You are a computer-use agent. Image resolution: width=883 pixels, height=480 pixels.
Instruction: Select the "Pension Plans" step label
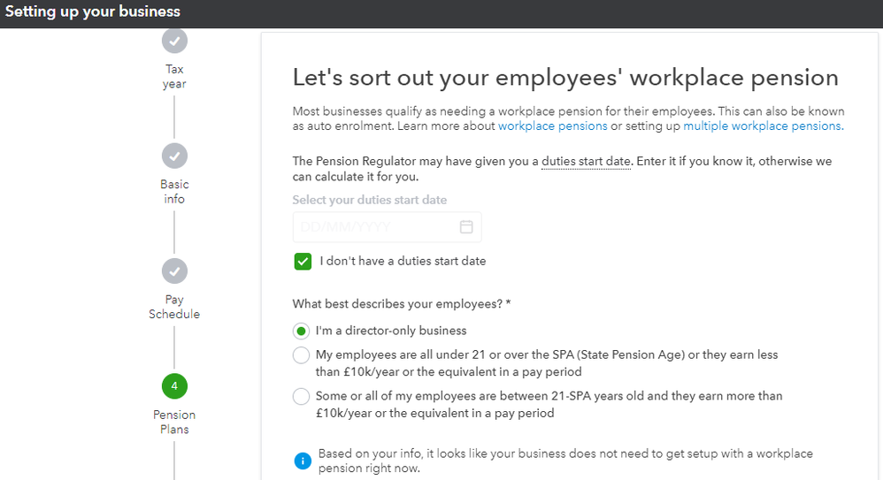[174, 422]
